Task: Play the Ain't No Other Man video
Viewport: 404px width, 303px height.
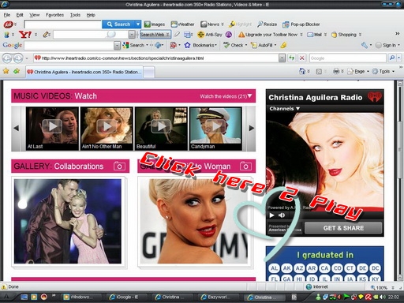Action: [x=107, y=126]
